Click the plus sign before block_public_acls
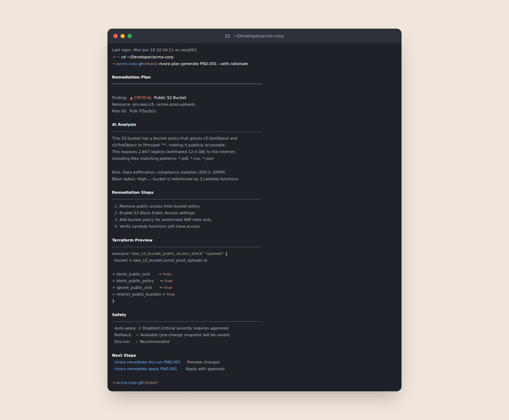Screen dimensions: 509x420 tap(114, 274)
